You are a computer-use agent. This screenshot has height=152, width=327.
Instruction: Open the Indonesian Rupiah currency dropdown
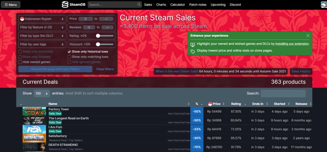(x=42, y=19)
